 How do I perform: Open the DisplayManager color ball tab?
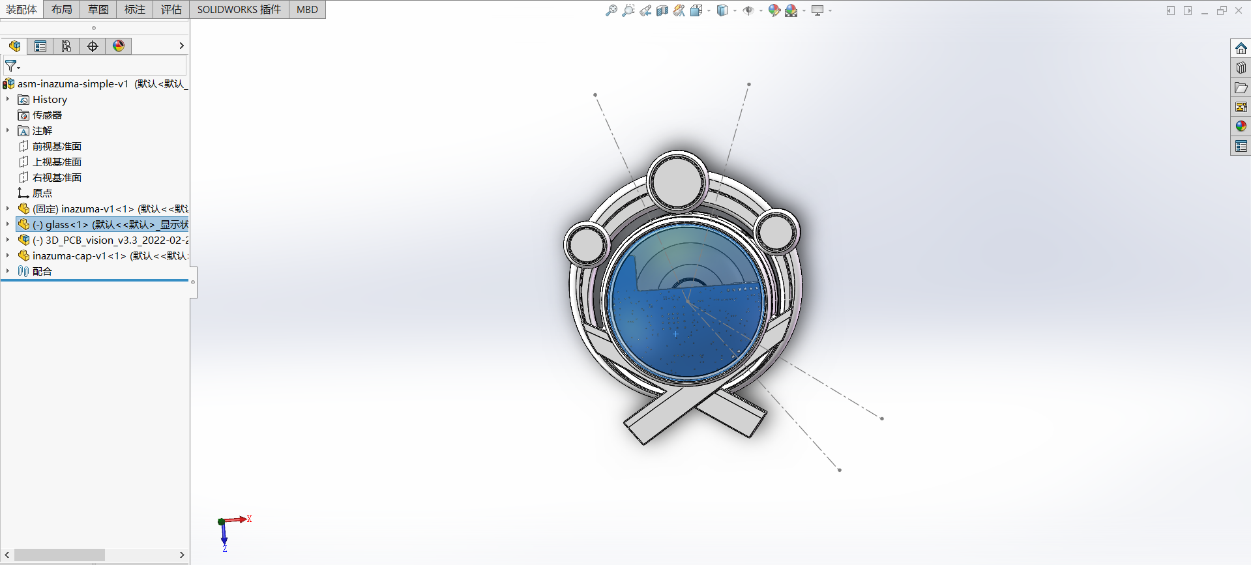coord(119,46)
